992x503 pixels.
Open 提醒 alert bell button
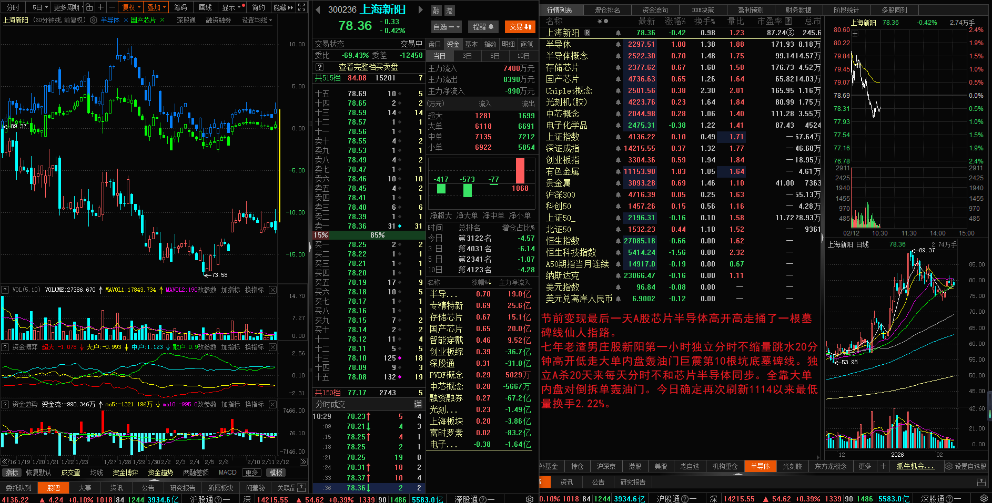click(x=483, y=27)
